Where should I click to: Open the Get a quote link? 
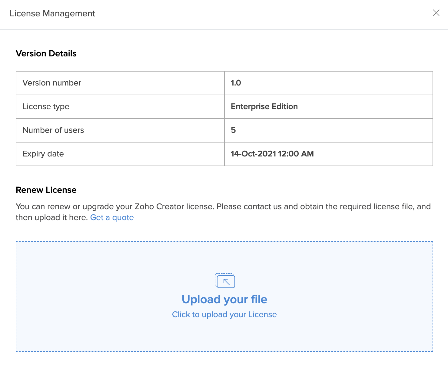(112, 217)
